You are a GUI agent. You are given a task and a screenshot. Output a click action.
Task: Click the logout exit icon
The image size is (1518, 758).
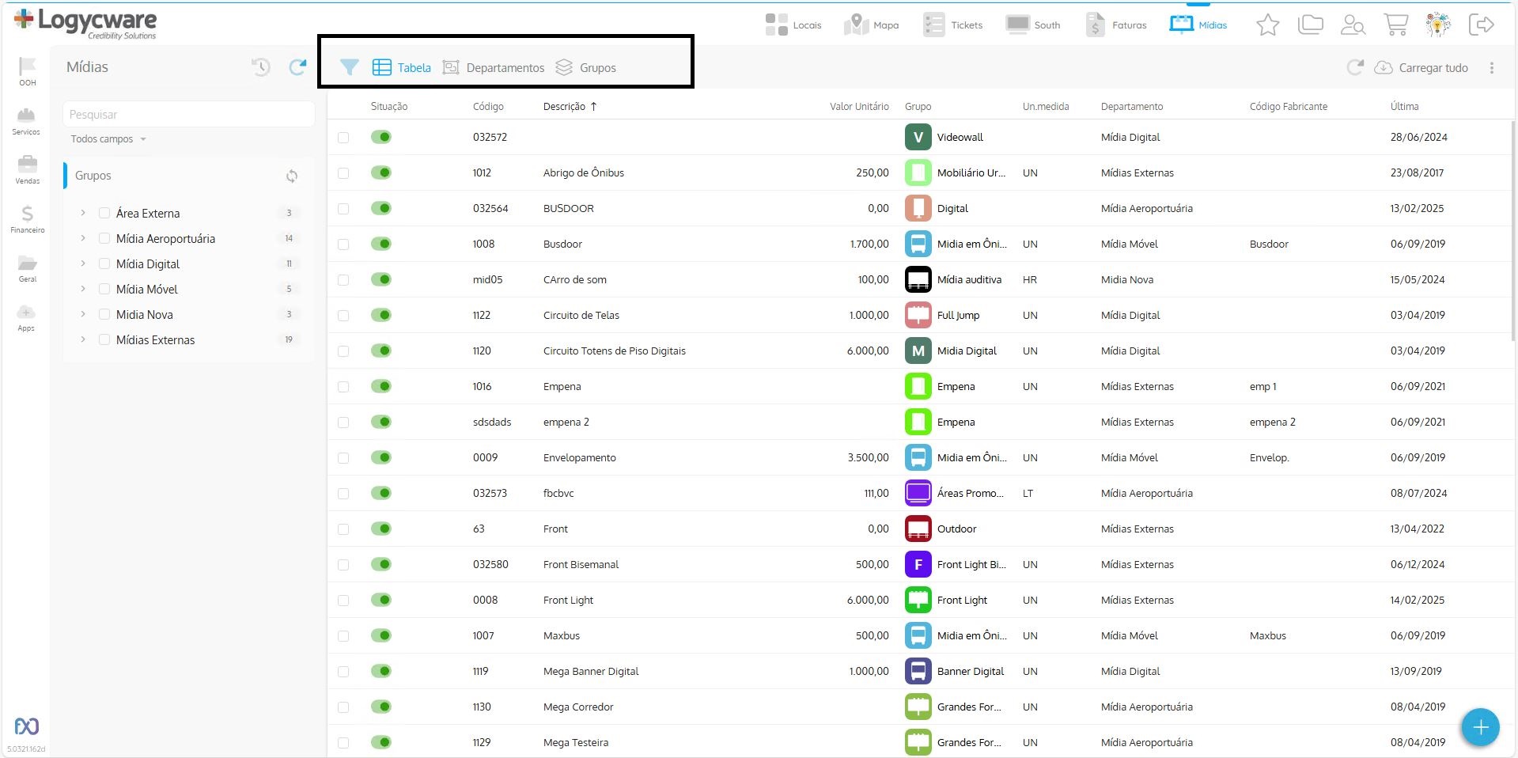coord(1481,25)
